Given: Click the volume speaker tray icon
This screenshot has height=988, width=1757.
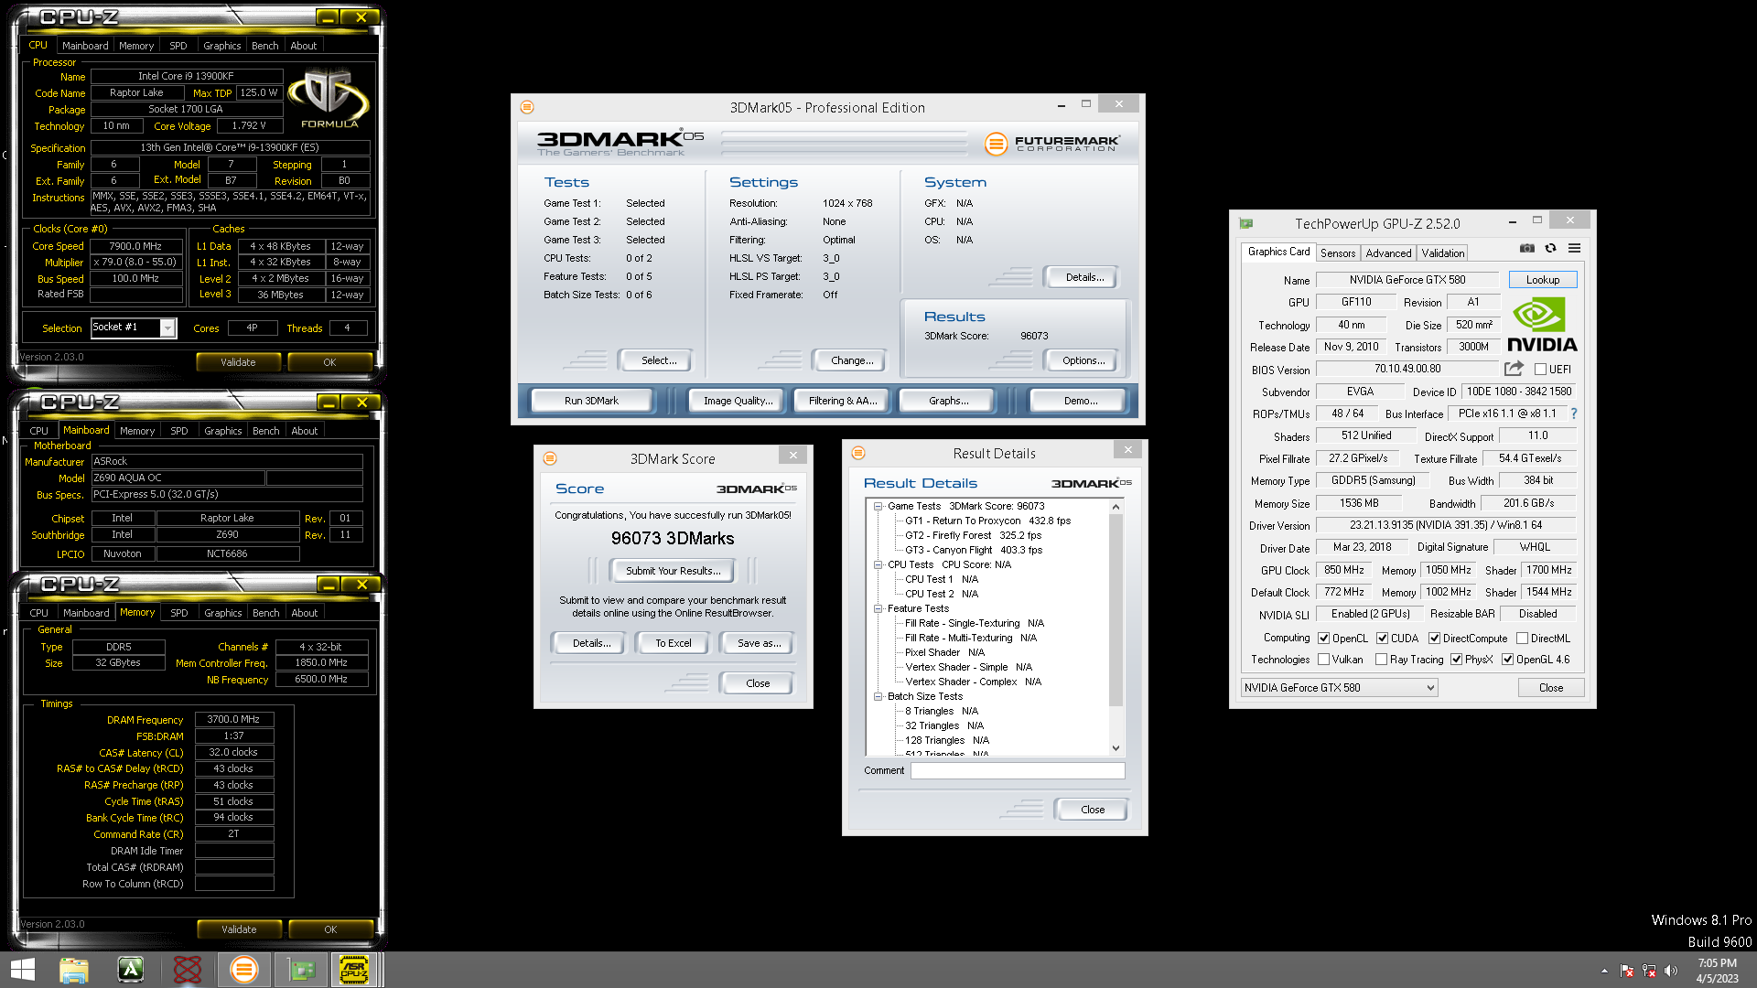Looking at the screenshot, I should (x=1671, y=971).
